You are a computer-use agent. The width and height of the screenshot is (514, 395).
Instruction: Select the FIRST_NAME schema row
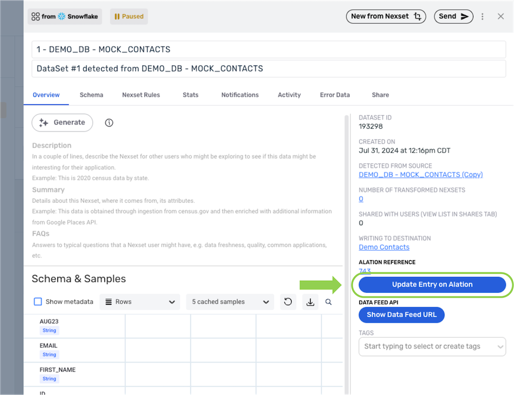pos(183,374)
